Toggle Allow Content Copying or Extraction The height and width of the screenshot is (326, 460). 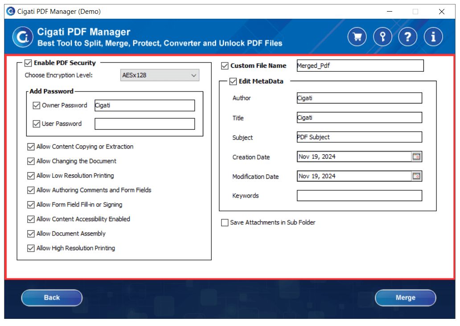[31, 147]
